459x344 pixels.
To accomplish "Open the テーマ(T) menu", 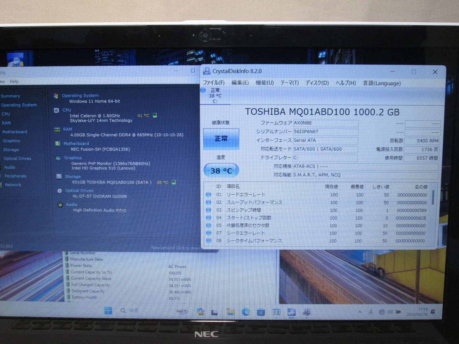I will 289,83.
